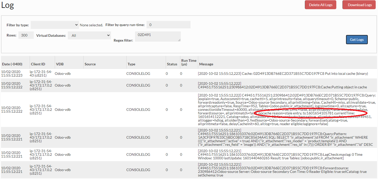
Task: Click the blue Get Logs button
Action: pos(357,40)
